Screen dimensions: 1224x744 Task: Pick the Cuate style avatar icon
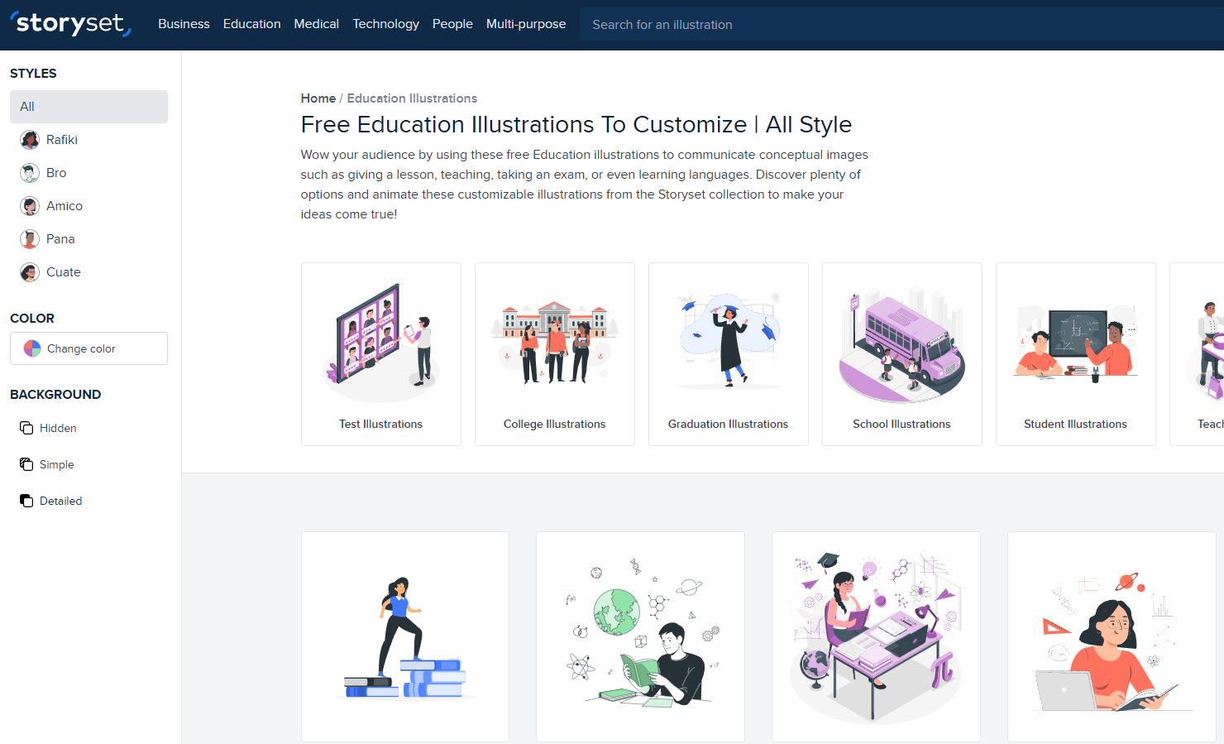point(30,272)
